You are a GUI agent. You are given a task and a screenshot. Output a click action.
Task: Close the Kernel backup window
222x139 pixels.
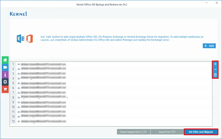(x=217, y=3)
